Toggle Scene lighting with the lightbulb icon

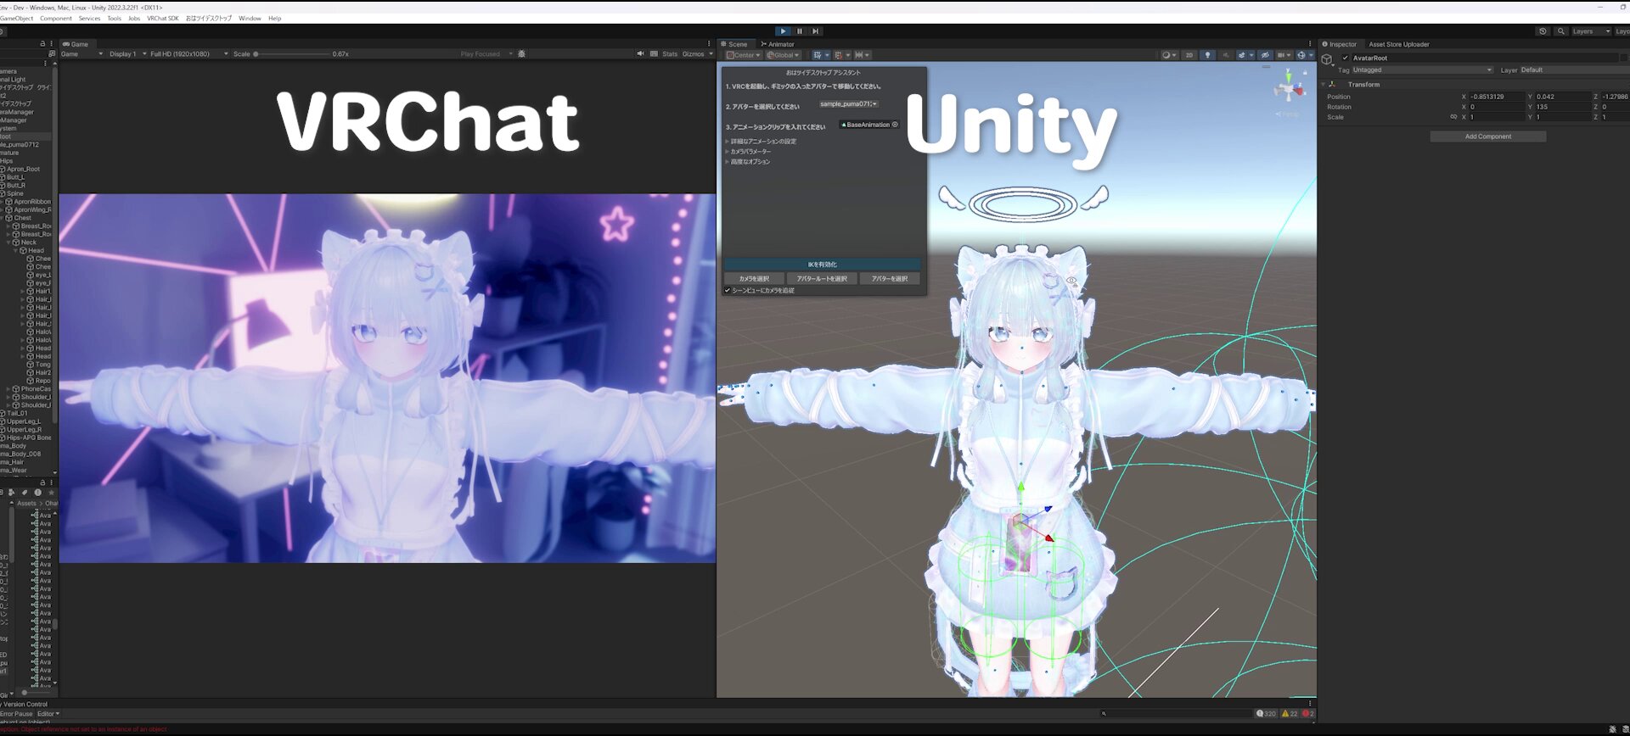point(1207,55)
